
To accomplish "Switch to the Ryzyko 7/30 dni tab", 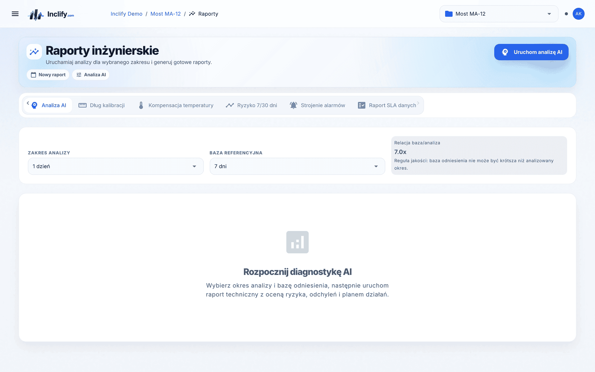I will point(251,105).
